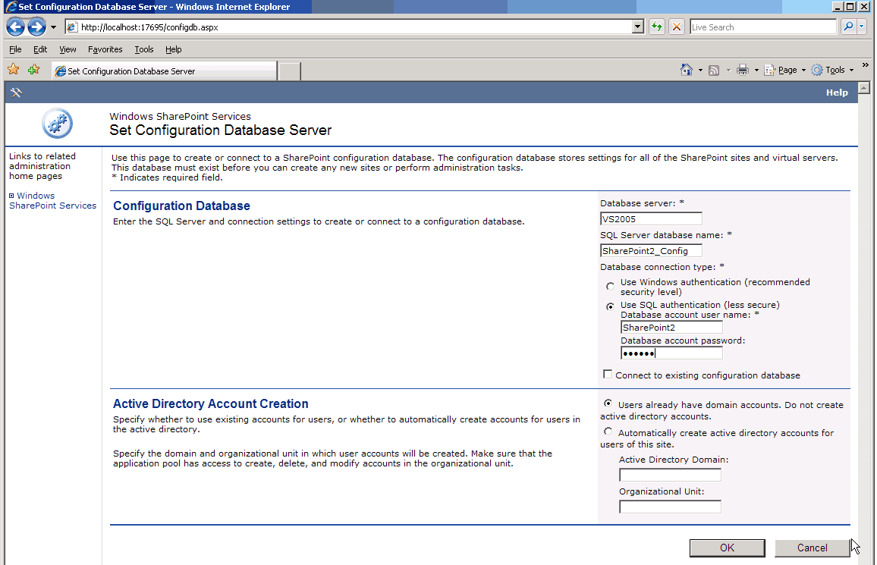
Task: Open the Tools menu in menu bar
Action: click(143, 49)
